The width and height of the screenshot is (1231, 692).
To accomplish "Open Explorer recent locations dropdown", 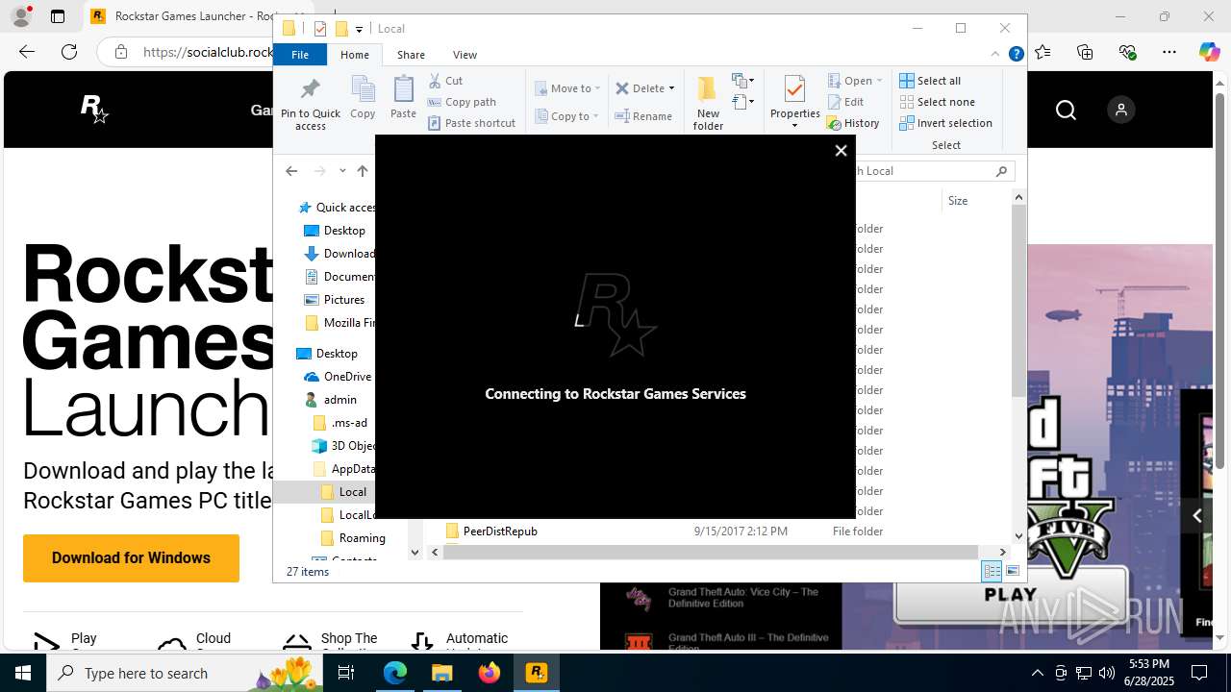I will [342, 171].
